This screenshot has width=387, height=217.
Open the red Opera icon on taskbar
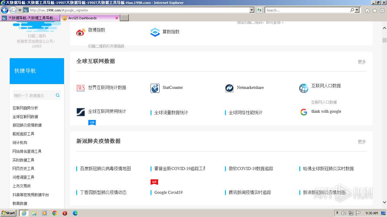(65, 213)
